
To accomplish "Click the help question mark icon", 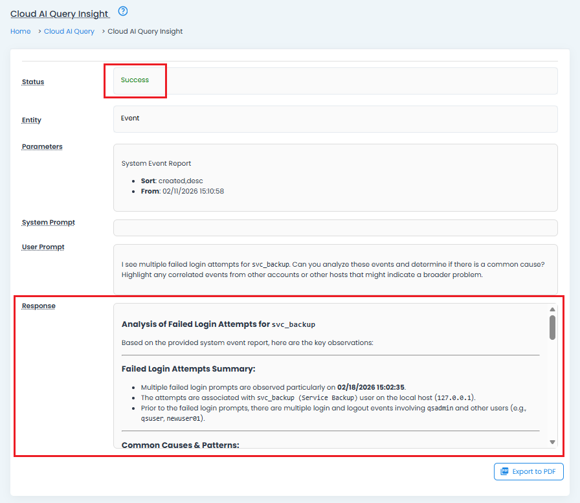I will pos(123,11).
